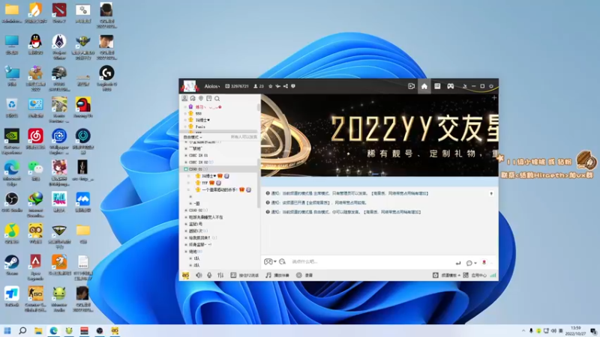600x337 pixels.
Task: Click the yellow YY mascot icon bottom-left
Action: click(185, 275)
